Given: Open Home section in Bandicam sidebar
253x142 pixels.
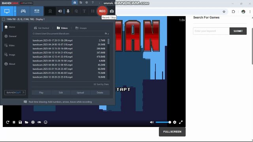Looking at the screenshot, I should [10, 27].
